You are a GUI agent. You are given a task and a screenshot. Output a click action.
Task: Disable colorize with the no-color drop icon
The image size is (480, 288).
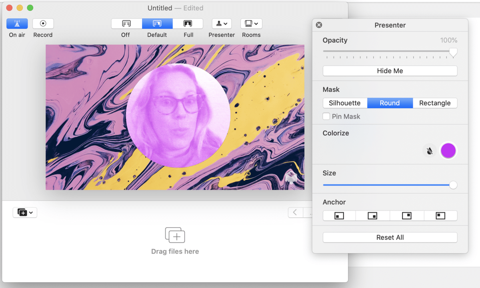point(430,151)
